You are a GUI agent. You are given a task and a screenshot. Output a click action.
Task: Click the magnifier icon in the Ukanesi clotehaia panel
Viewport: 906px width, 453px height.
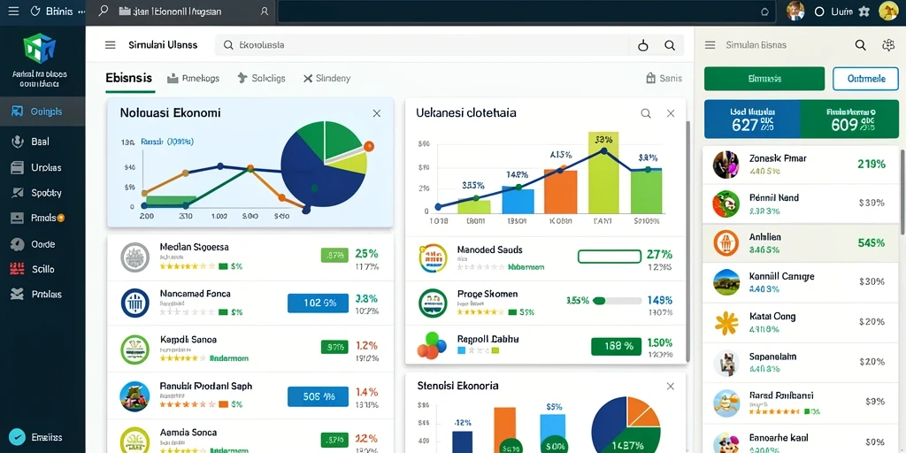click(x=645, y=113)
